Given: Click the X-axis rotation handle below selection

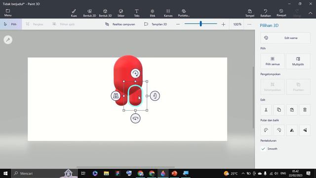Looking at the screenshot, I should (x=135, y=118).
